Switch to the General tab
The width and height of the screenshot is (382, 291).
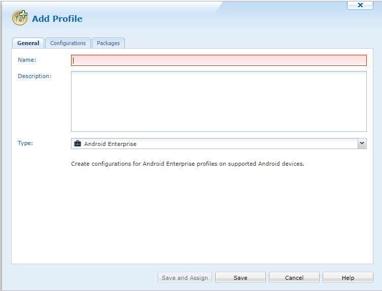[28, 43]
